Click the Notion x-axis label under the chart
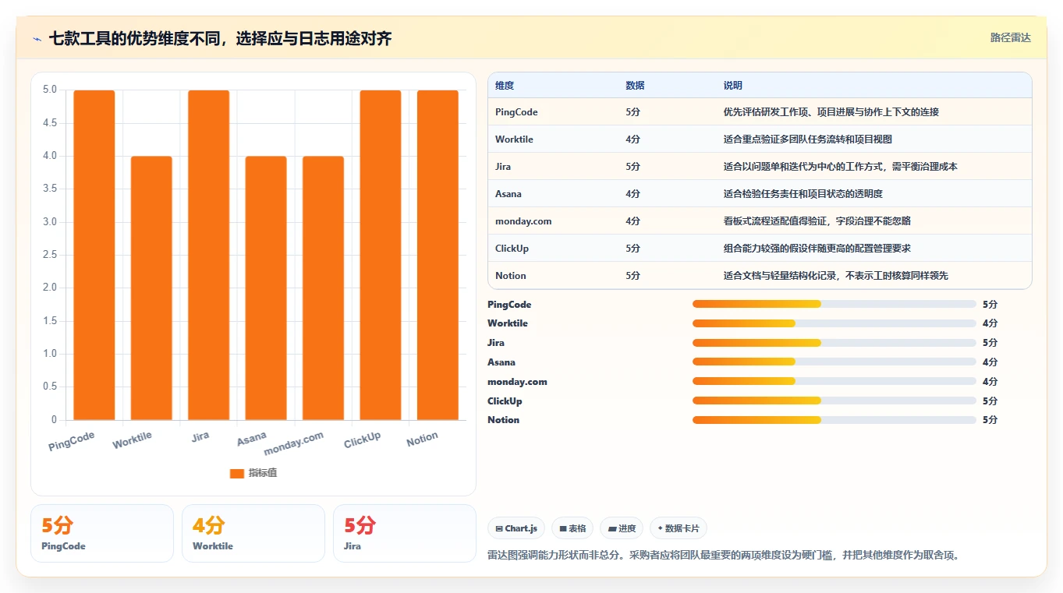The image size is (1063, 593). [x=423, y=439]
